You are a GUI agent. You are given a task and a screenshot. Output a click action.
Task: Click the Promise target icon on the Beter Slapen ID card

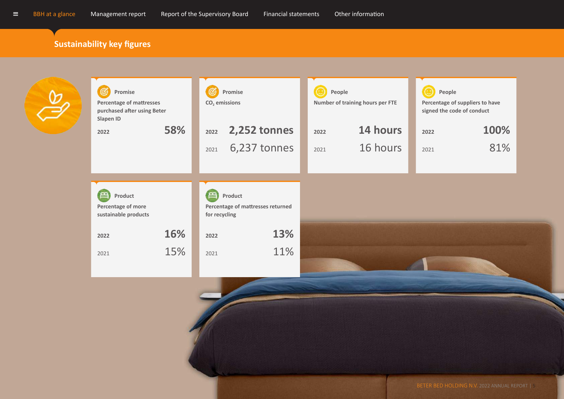(104, 92)
